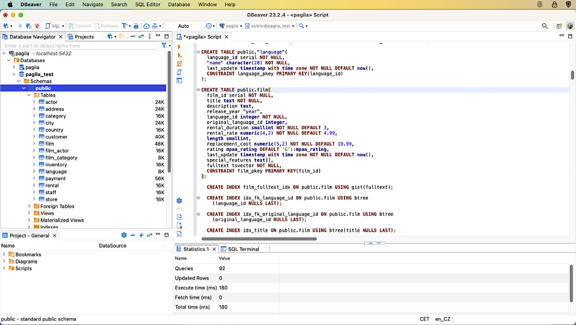The width and height of the screenshot is (576, 325).
Task: Open the Auto transaction mode box
Action: (183, 26)
